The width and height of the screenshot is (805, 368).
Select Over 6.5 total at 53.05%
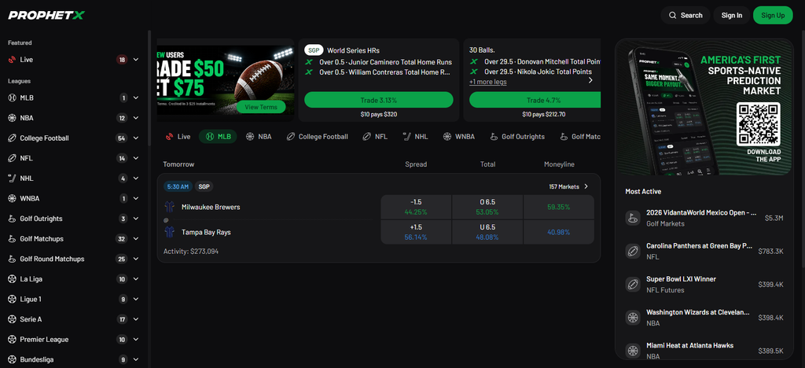487,207
